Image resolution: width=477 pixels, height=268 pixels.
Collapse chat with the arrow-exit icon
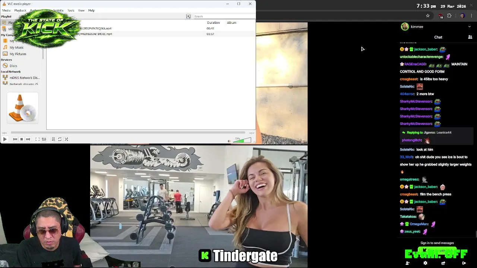(x=464, y=263)
